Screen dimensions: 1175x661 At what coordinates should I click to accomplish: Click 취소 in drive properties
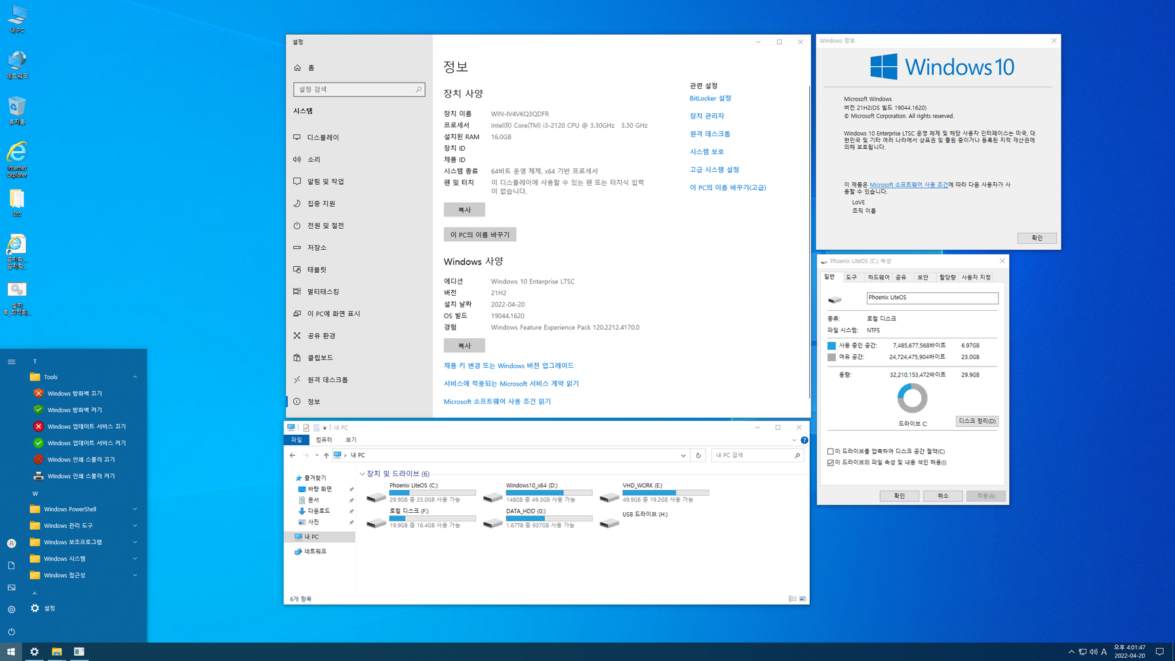click(x=943, y=496)
